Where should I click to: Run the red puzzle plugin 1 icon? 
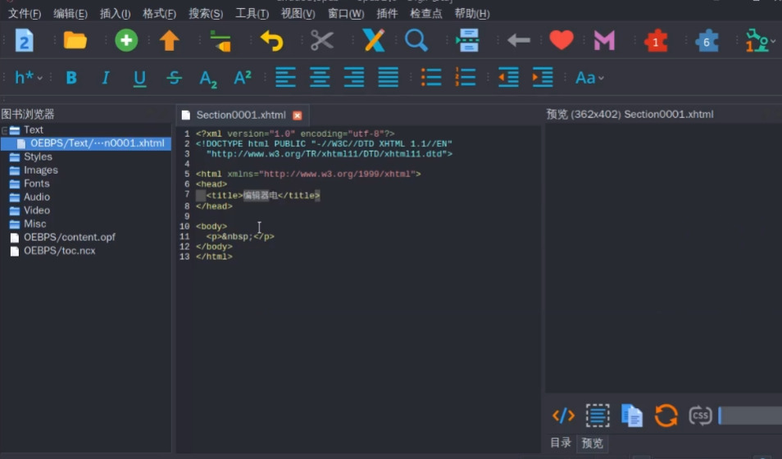click(x=656, y=41)
